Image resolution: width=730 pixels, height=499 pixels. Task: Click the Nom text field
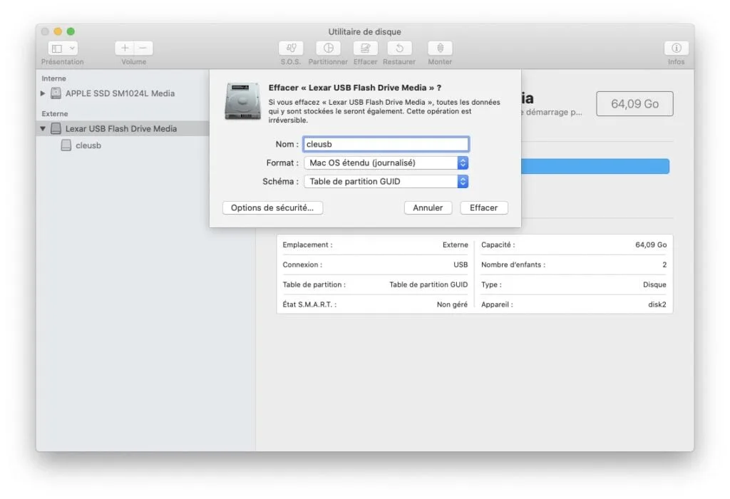point(386,144)
